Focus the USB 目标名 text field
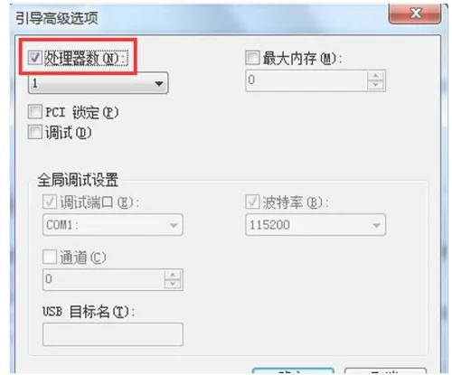 [113, 334]
